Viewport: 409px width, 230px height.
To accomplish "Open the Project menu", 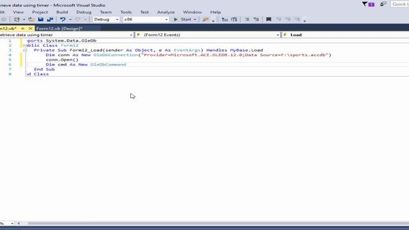I will point(40,12).
